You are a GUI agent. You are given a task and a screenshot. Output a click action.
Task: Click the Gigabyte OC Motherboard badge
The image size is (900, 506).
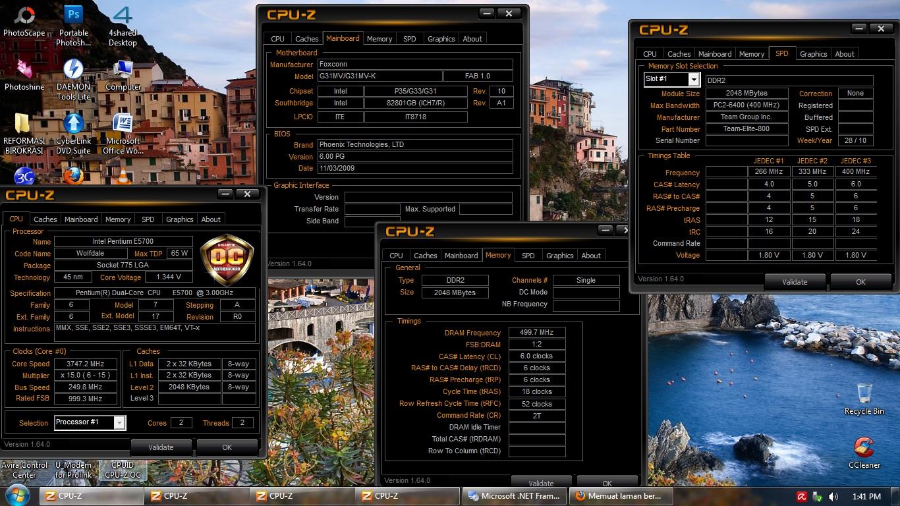pos(227,260)
